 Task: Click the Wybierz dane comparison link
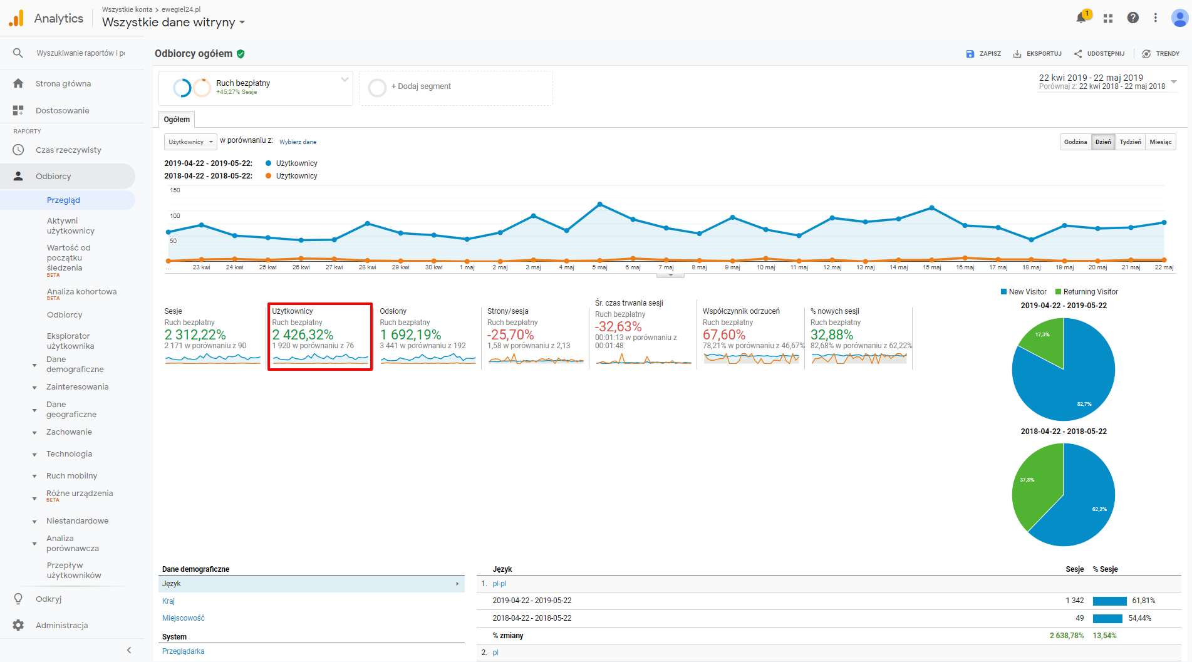click(298, 142)
